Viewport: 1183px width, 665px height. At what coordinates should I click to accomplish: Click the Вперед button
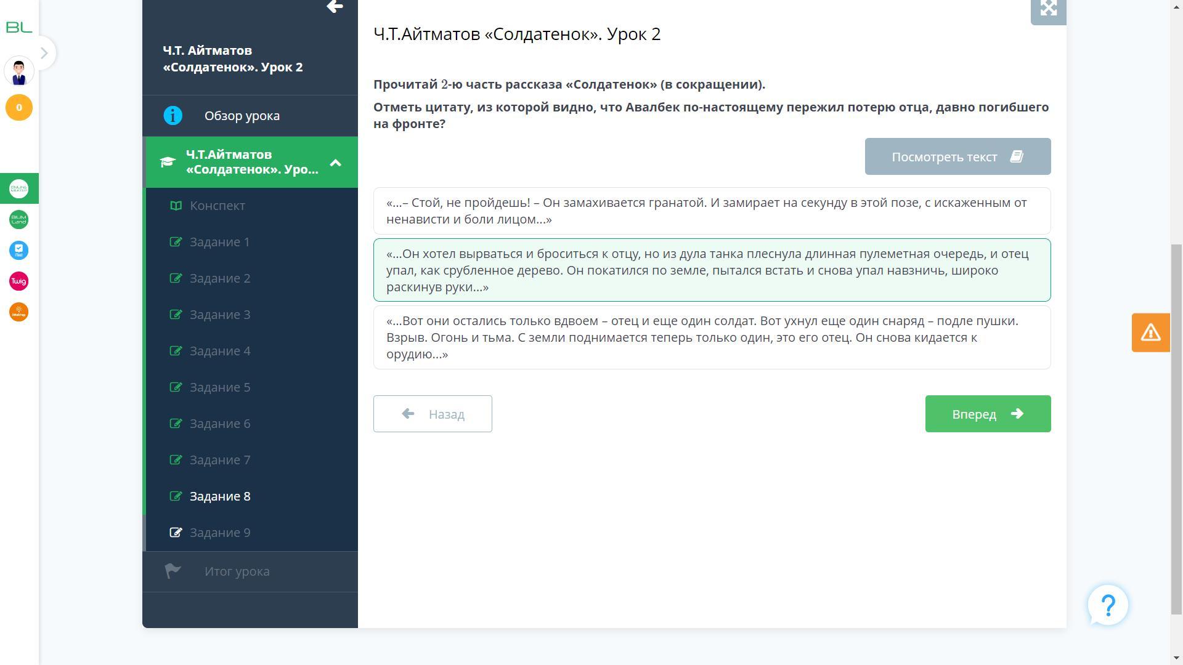[x=987, y=414]
